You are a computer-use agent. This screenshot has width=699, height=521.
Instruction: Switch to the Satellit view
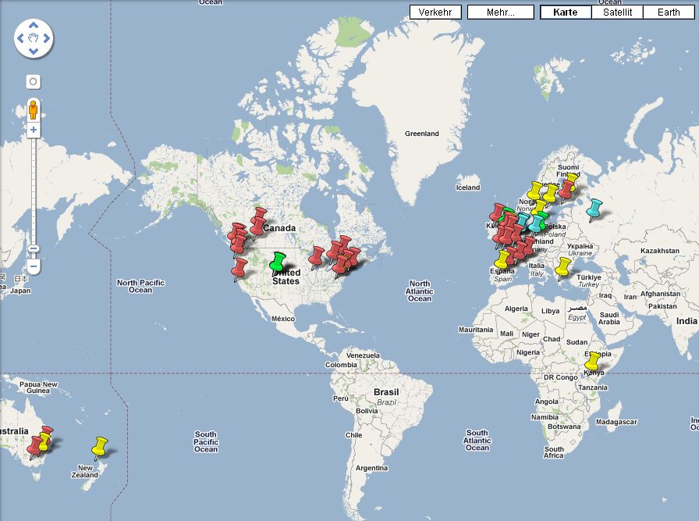(x=617, y=12)
